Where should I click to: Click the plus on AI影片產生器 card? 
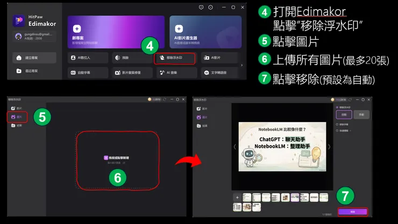[x=179, y=28]
